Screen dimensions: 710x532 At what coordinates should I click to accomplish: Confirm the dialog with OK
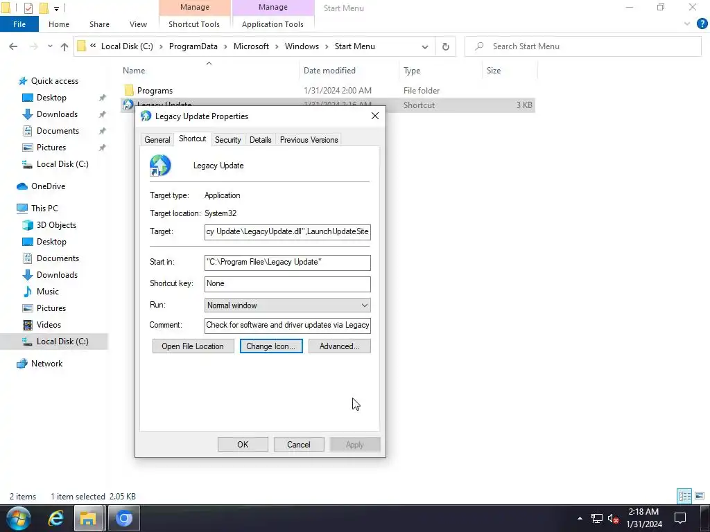(243, 444)
